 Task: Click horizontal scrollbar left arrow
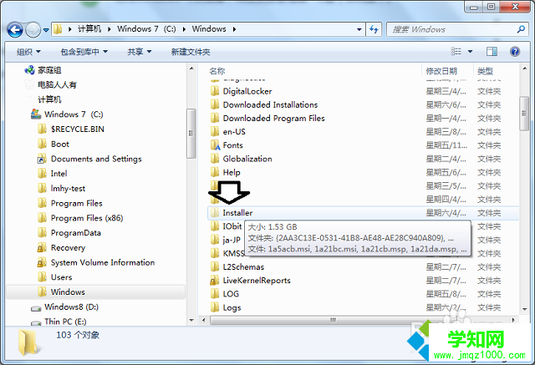click(x=204, y=320)
